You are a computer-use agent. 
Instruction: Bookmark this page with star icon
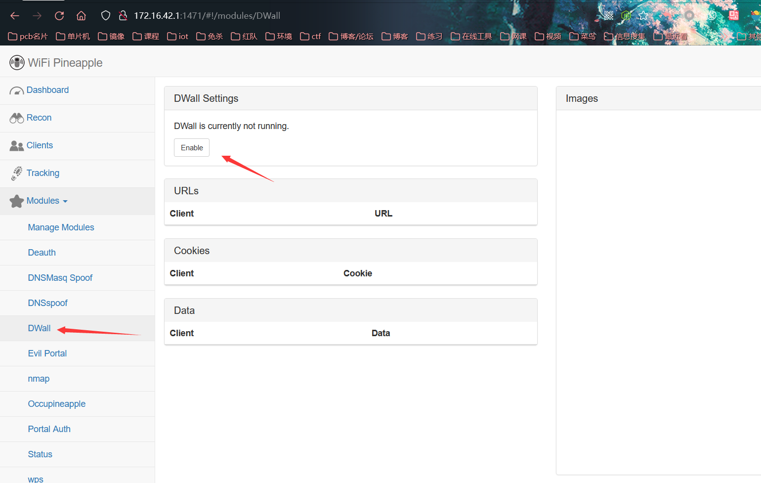pyautogui.click(x=643, y=16)
